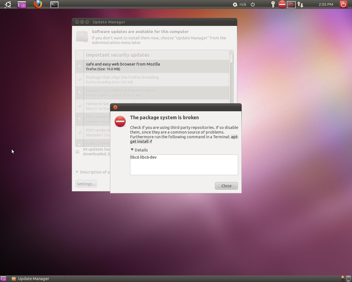352x282 pixels.
Task: Click the trash icon in bottom panel
Action: point(348,279)
